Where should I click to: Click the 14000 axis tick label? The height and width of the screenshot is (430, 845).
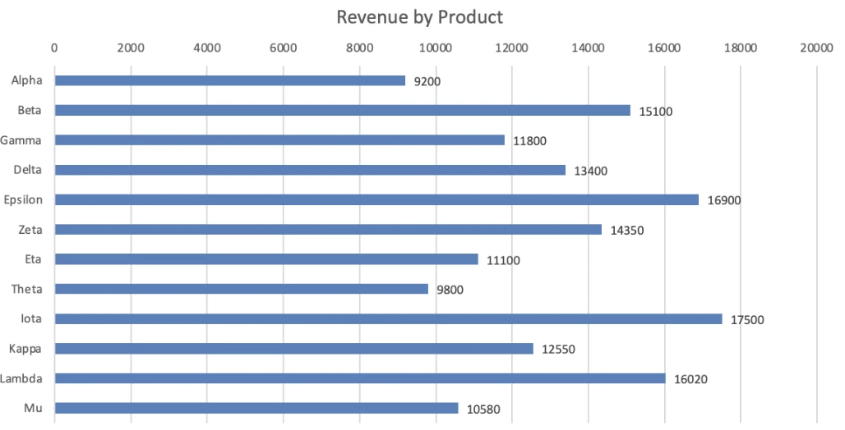tap(588, 48)
